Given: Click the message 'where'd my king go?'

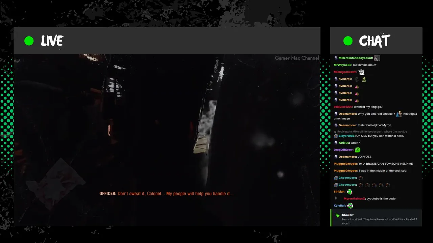Looking at the screenshot, I should click(368, 107).
